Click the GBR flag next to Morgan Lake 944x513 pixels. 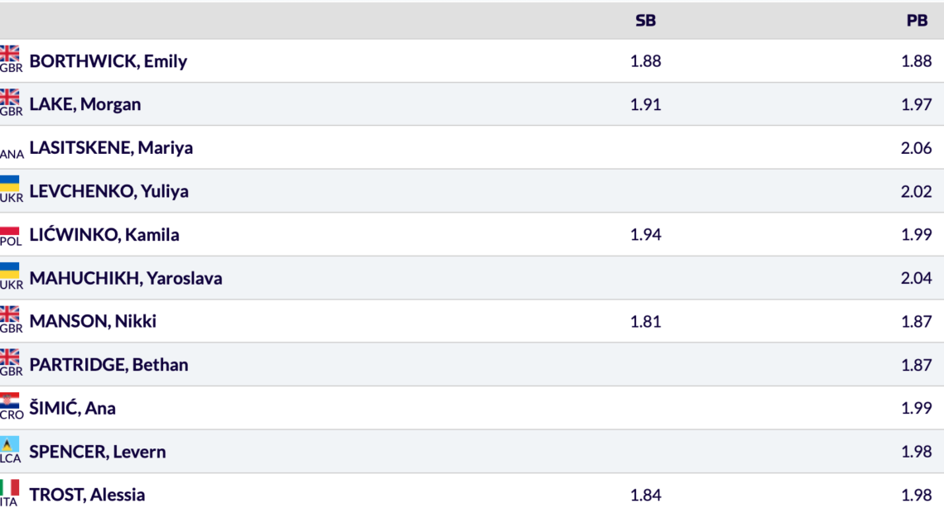coord(10,98)
